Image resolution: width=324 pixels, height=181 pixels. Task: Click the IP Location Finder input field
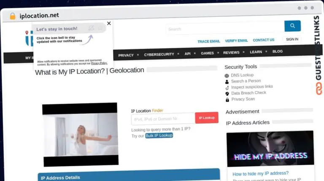coord(163,119)
